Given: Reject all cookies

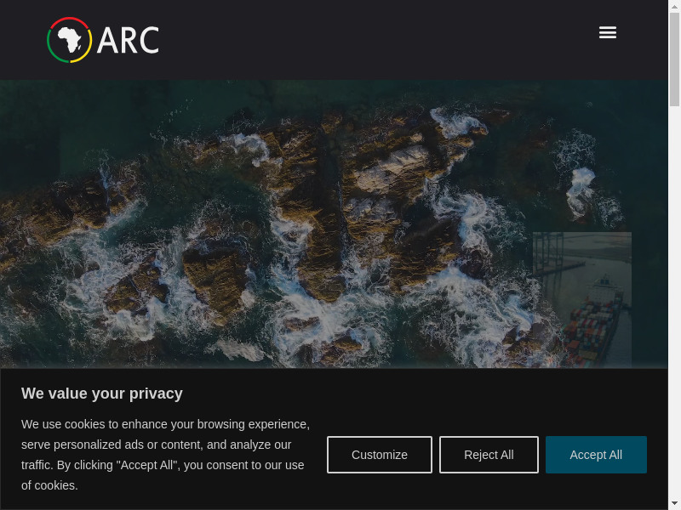Looking at the screenshot, I should (x=489, y=455).
